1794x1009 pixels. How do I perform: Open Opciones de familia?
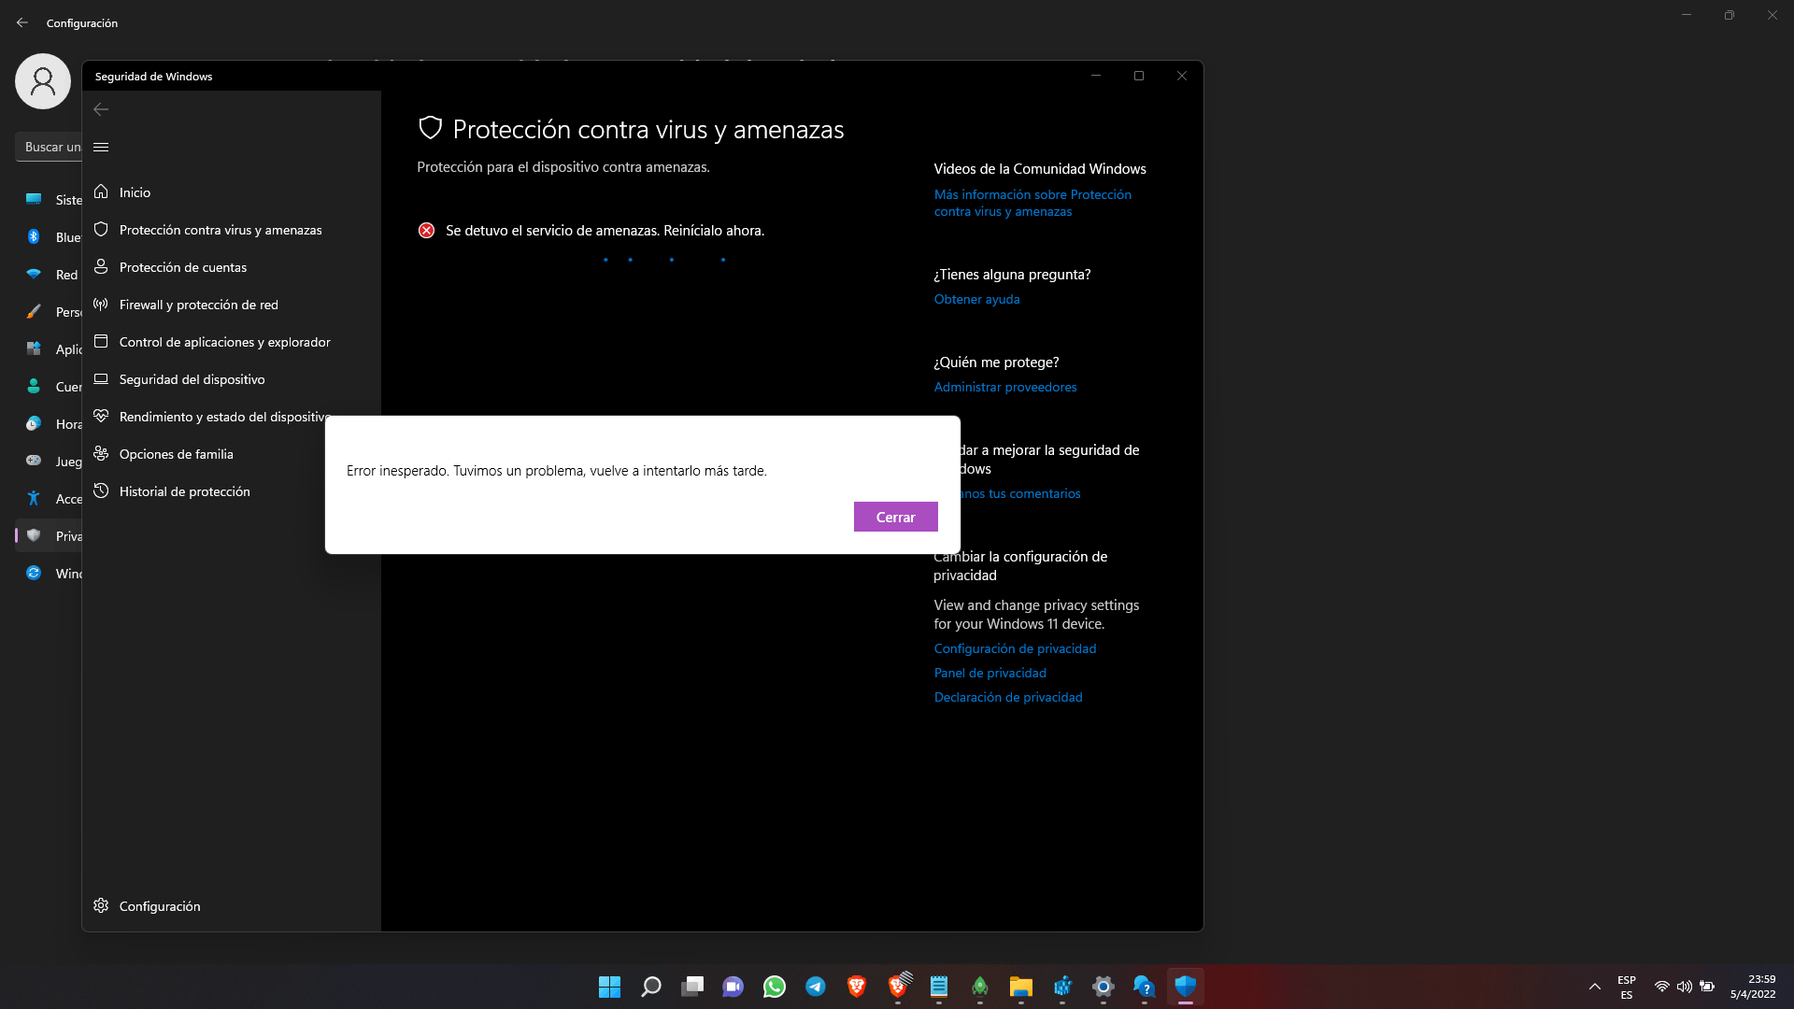(176, 454)
